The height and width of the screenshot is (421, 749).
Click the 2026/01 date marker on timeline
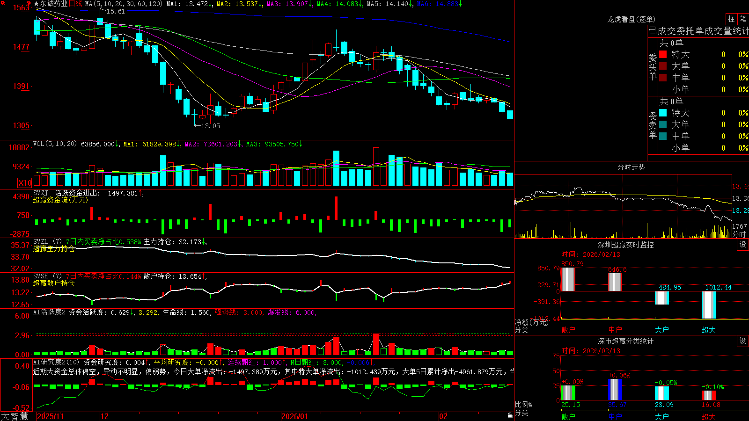click(x=294, y=416)
